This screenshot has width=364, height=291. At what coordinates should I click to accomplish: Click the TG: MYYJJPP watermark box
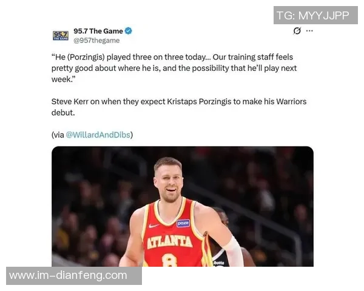click(x=315, y=15)
